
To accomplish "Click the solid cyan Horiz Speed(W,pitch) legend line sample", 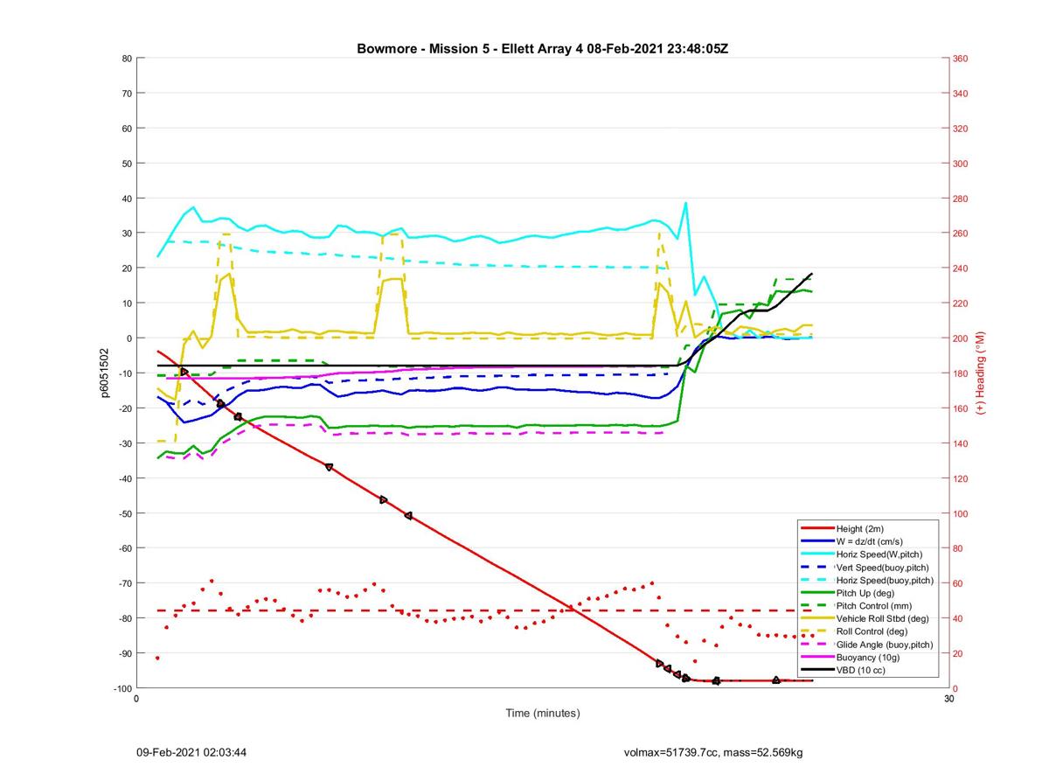I will [x=816, y=554].
